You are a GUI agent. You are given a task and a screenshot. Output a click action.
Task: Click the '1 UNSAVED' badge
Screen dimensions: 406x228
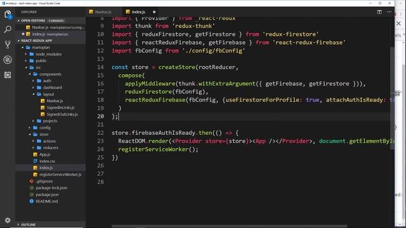[56, 21]
